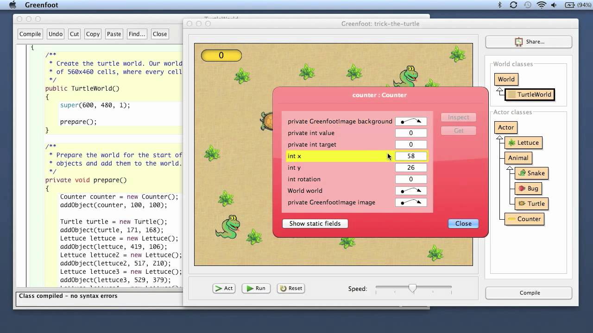Open the Time Machine menu bar icon
This screenshot has width=593, height=333.
coord(527,5)
